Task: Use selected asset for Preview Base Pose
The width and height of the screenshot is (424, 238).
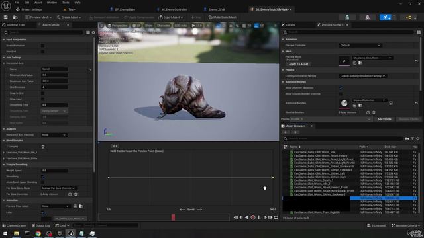Action: (75, 206)
